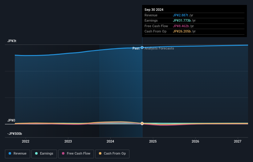Click the JP¥3t y-axis label

click(12, 41)
